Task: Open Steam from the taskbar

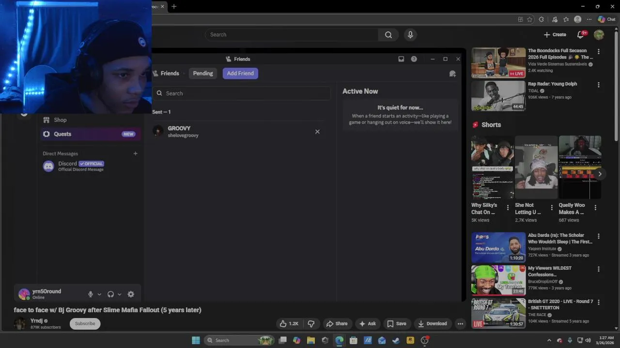Action: (396, 340)
